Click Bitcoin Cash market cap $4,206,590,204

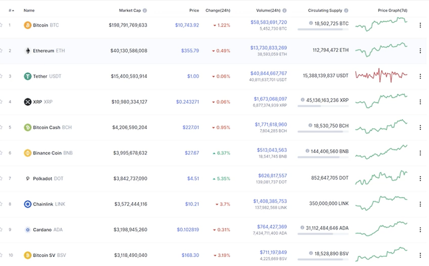pyautogui.click(x=130, y=127)
